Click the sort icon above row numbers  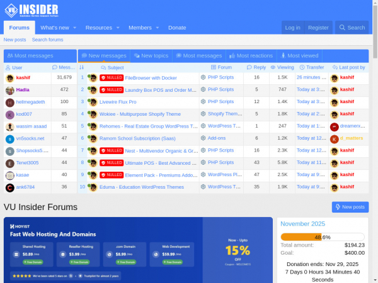82,67
